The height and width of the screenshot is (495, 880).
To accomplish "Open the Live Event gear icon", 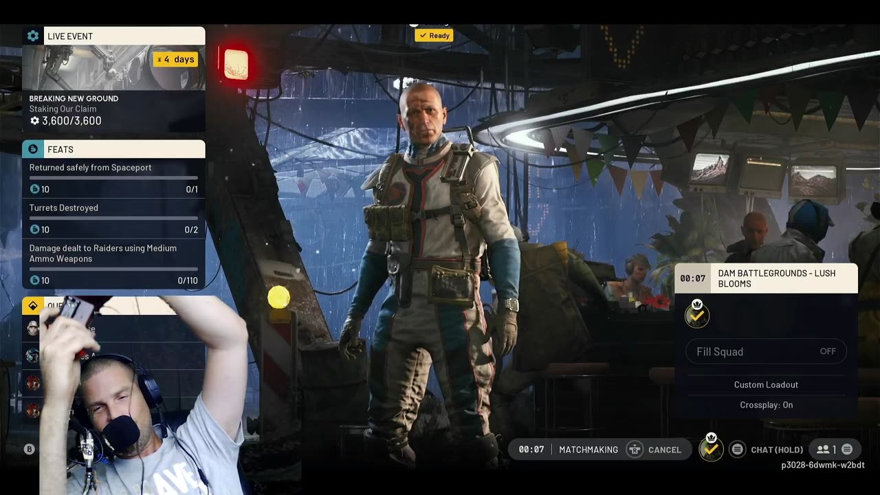I will [x=33, y=36].
